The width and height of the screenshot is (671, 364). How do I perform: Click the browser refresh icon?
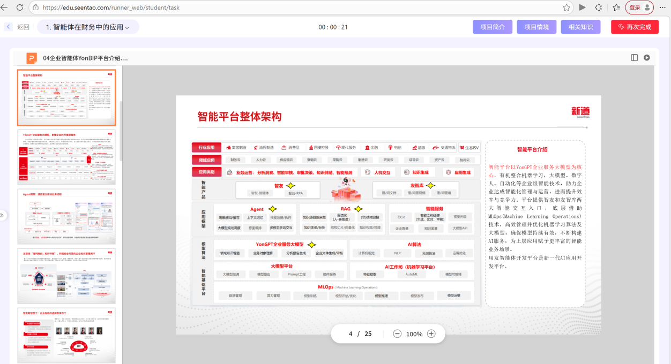pyautogui.click(x=20, y=7)
